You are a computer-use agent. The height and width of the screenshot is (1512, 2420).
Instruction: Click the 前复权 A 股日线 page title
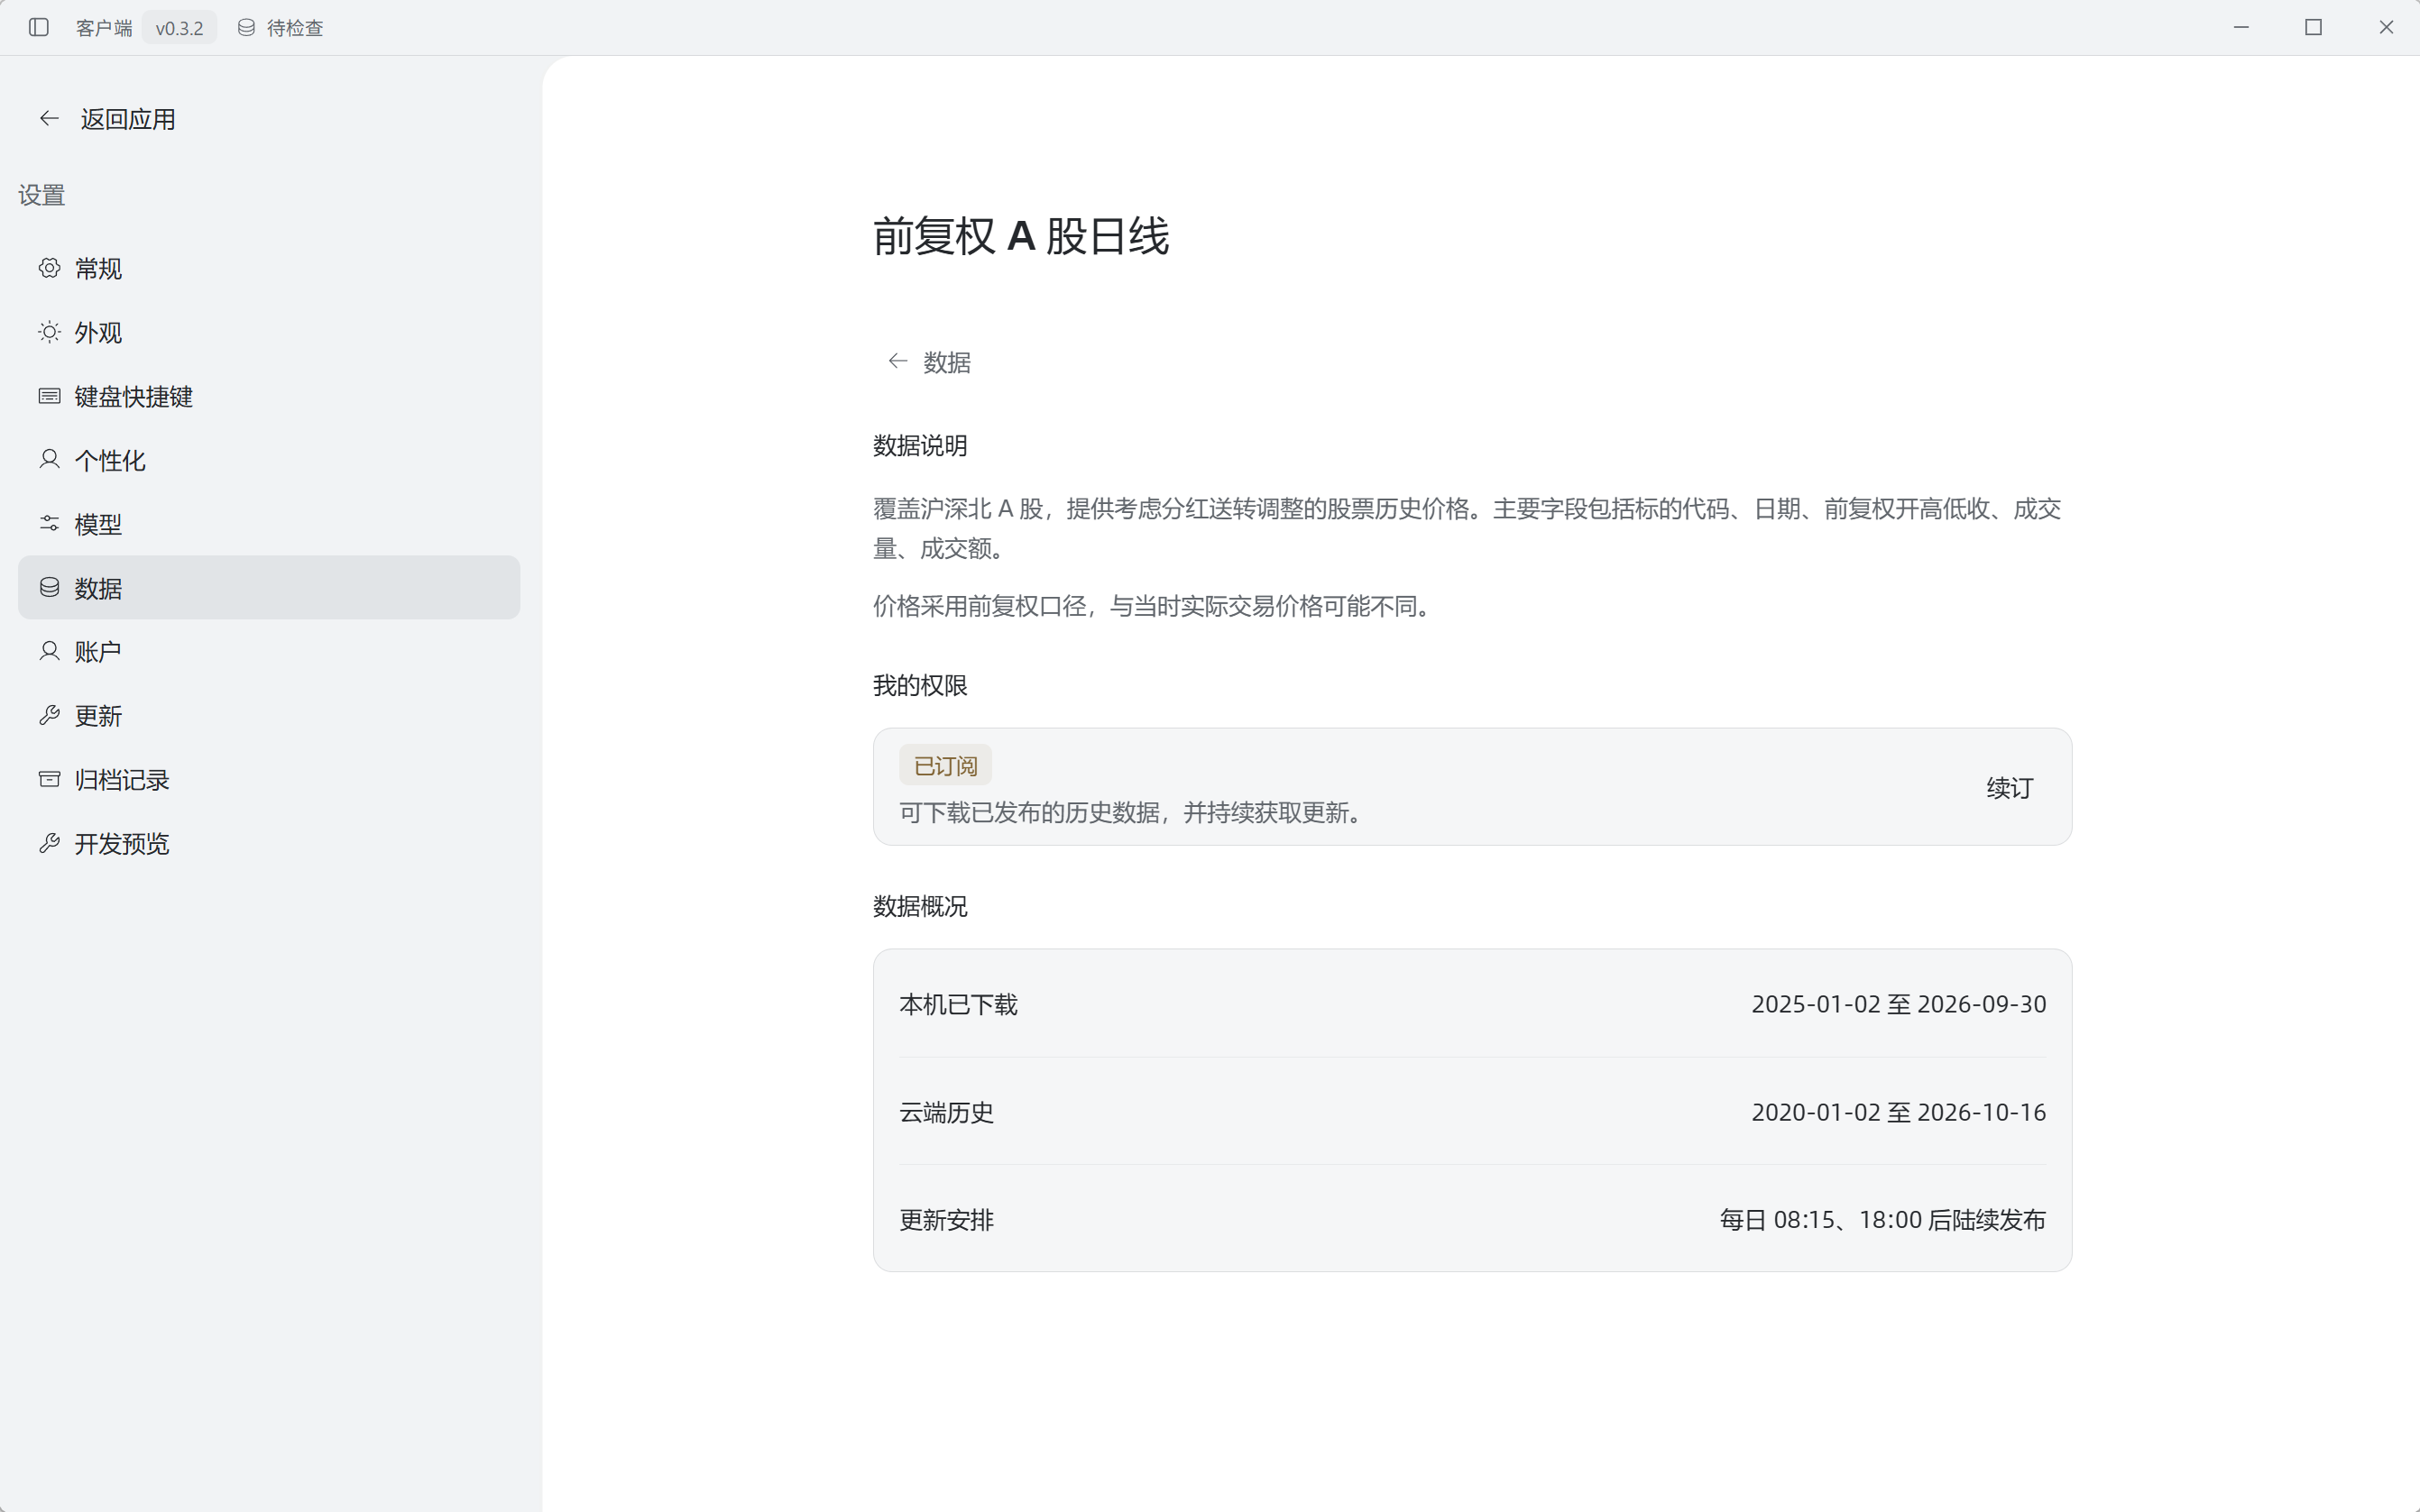point(1020,237)
